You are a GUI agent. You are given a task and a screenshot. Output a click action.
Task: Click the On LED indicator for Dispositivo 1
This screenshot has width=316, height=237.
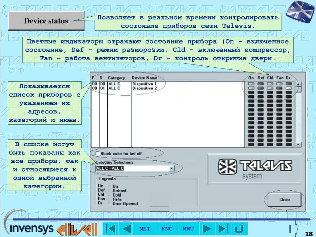(251, 84)
